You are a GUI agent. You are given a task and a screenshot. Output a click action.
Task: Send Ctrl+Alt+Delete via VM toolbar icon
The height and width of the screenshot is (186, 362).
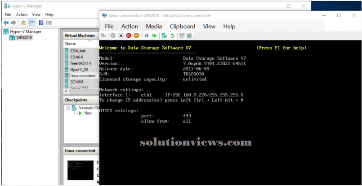[x=103, y=35]
